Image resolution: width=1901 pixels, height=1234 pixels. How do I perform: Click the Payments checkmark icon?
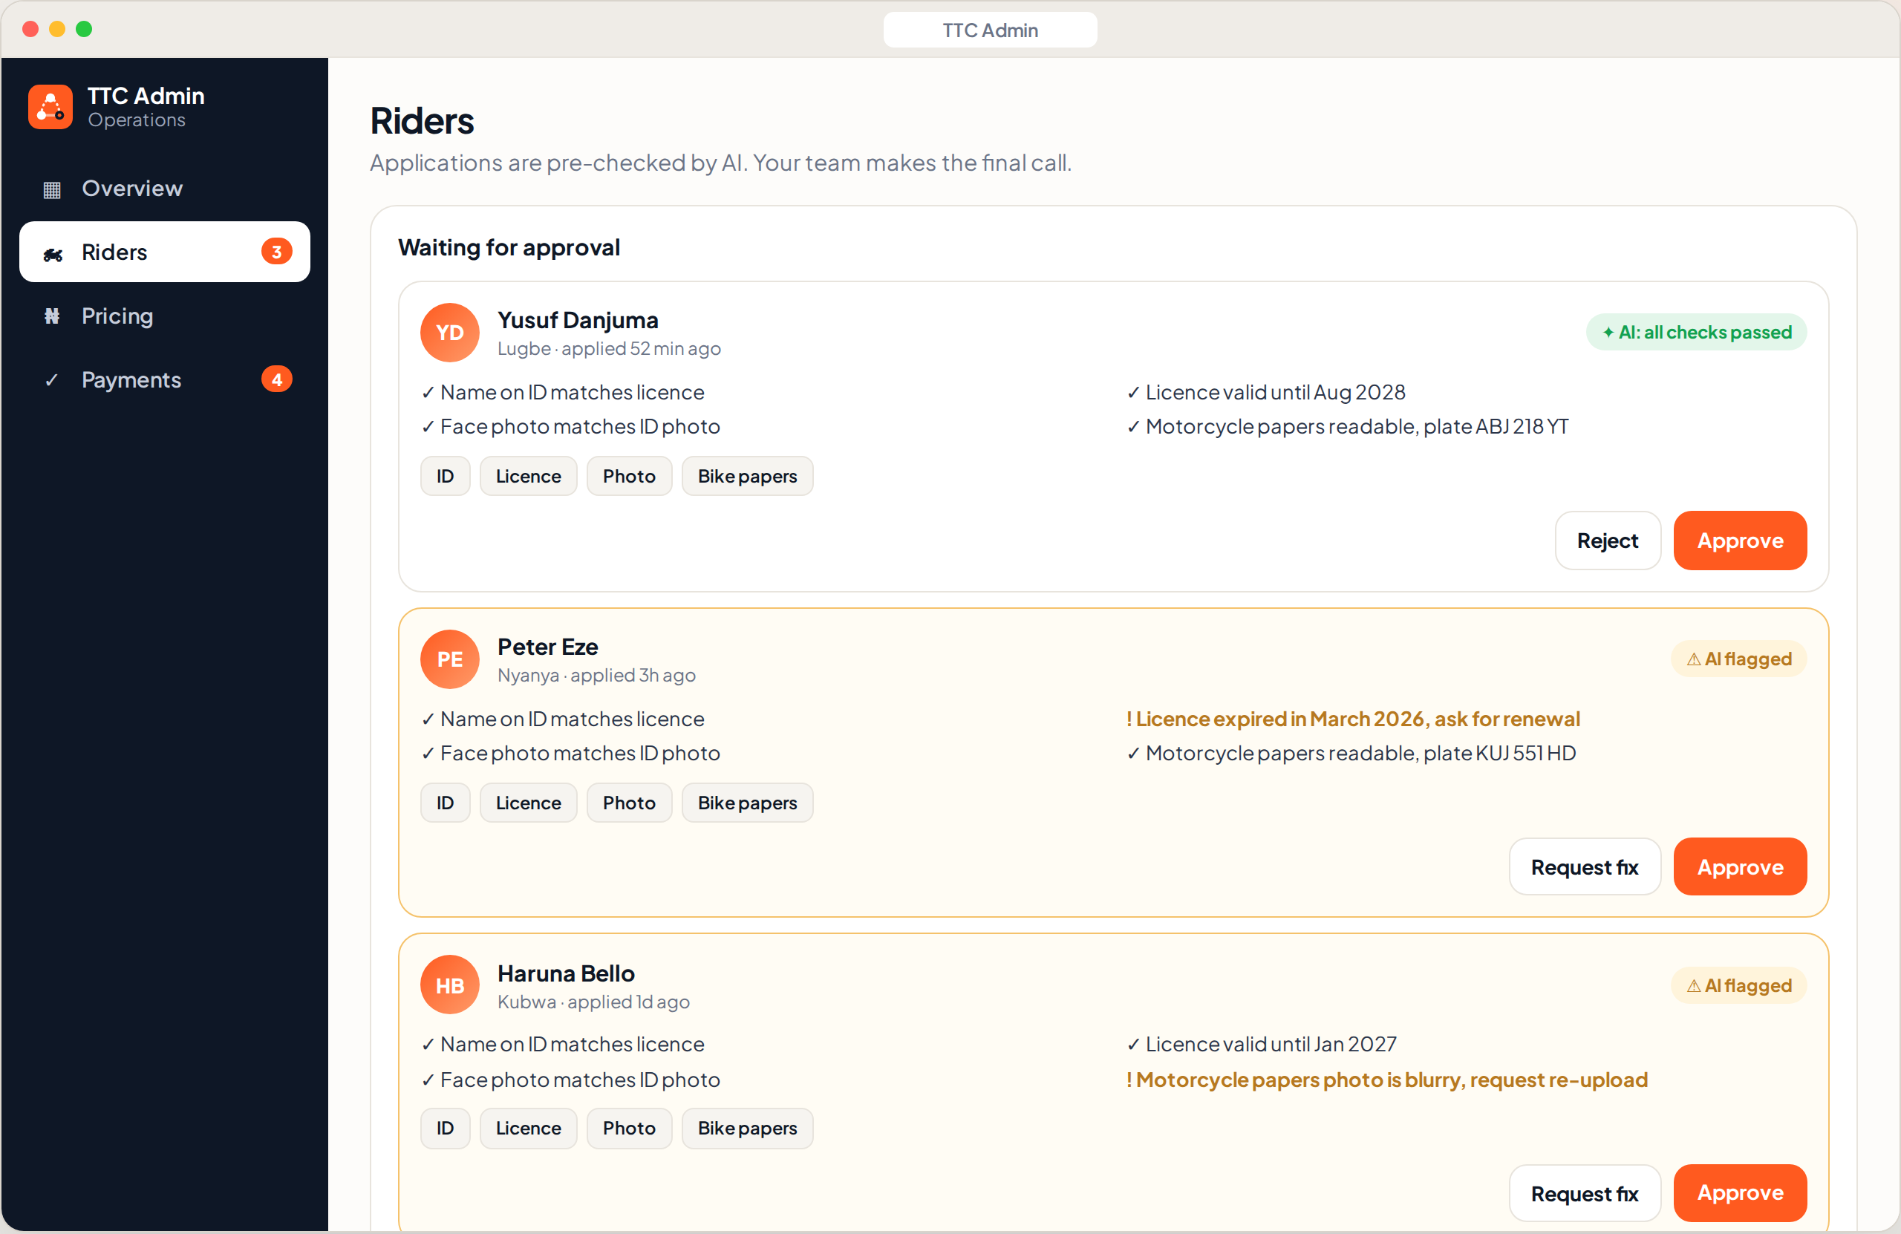click(x=52, y=380)
